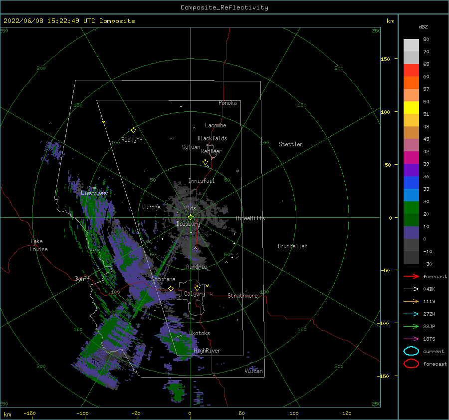
Task: Click the white 04DK arrow in legend
Action: (x=411, y=289)
